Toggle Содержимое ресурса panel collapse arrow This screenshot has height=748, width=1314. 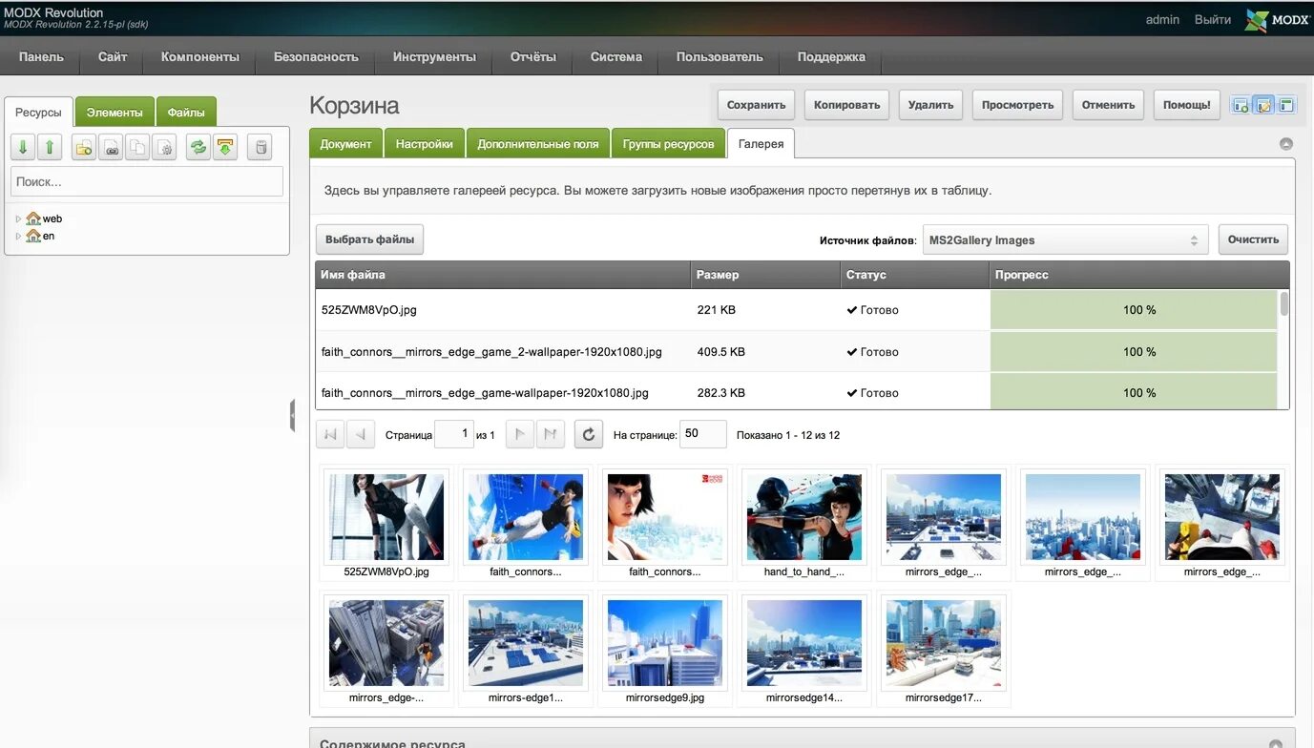click(1276, 744)
